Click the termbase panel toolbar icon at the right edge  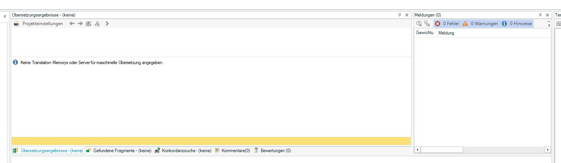pyautogui.click(x=558, y=24)
